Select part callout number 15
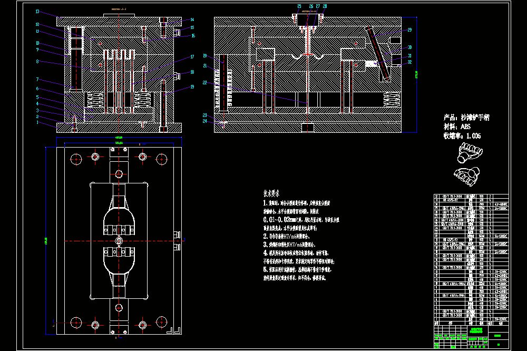 pyautogui.click(x=192, y=27)
